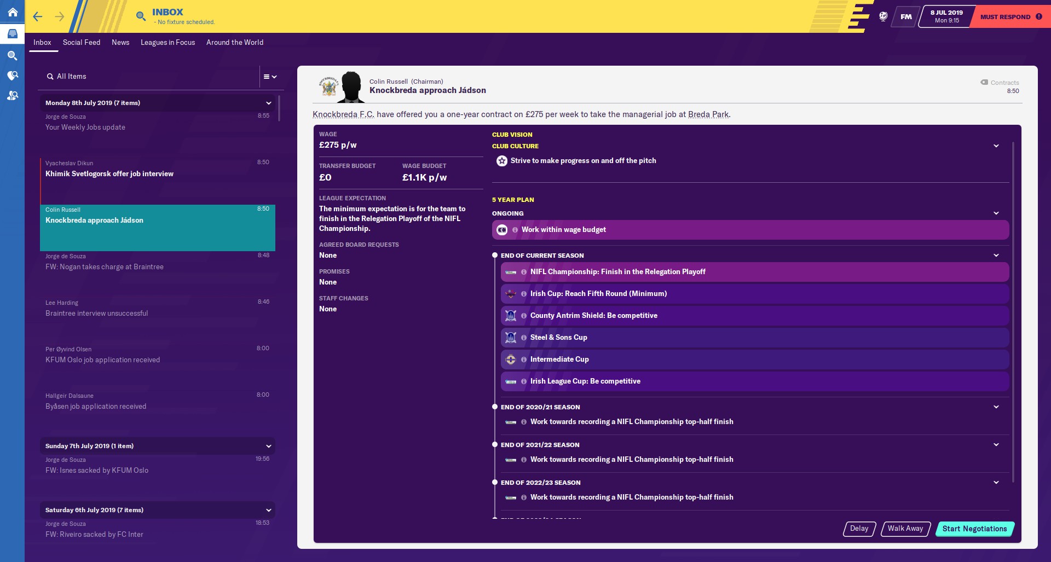The width and height of the screenshot is (1051, 562).
Task: Collapse the Club Culture section
Action: click(x=996, y=146)
